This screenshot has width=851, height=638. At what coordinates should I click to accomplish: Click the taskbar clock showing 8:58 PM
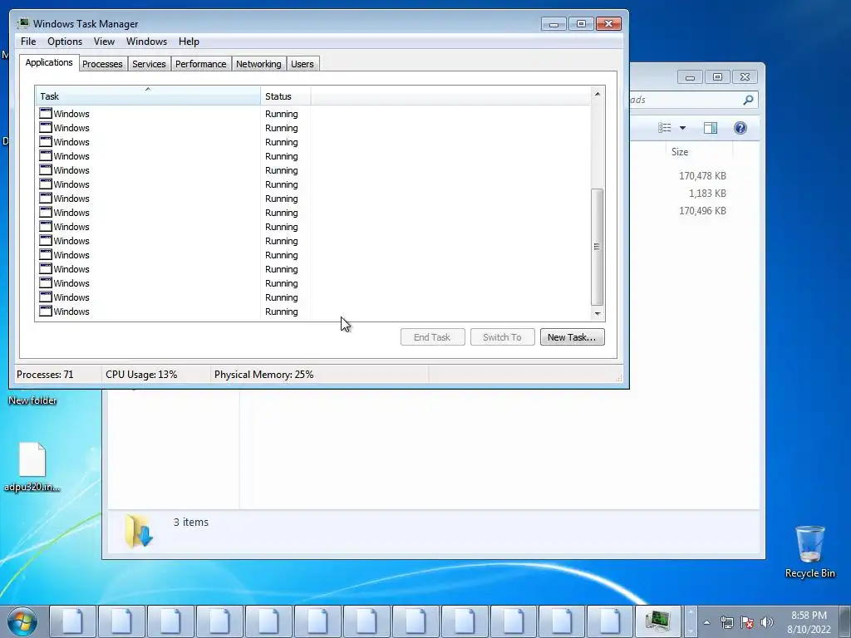click(x=809, y=622)
